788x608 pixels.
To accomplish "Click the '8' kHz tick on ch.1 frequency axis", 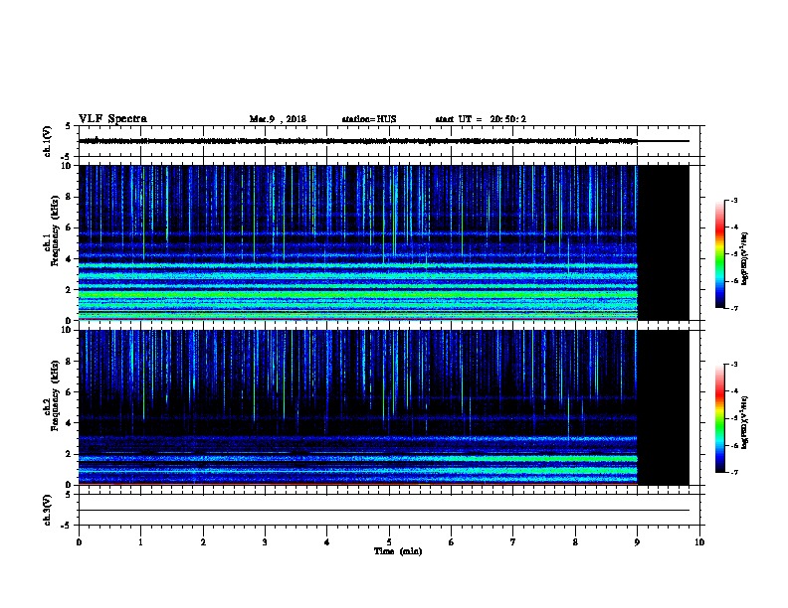I will [69, 197].
